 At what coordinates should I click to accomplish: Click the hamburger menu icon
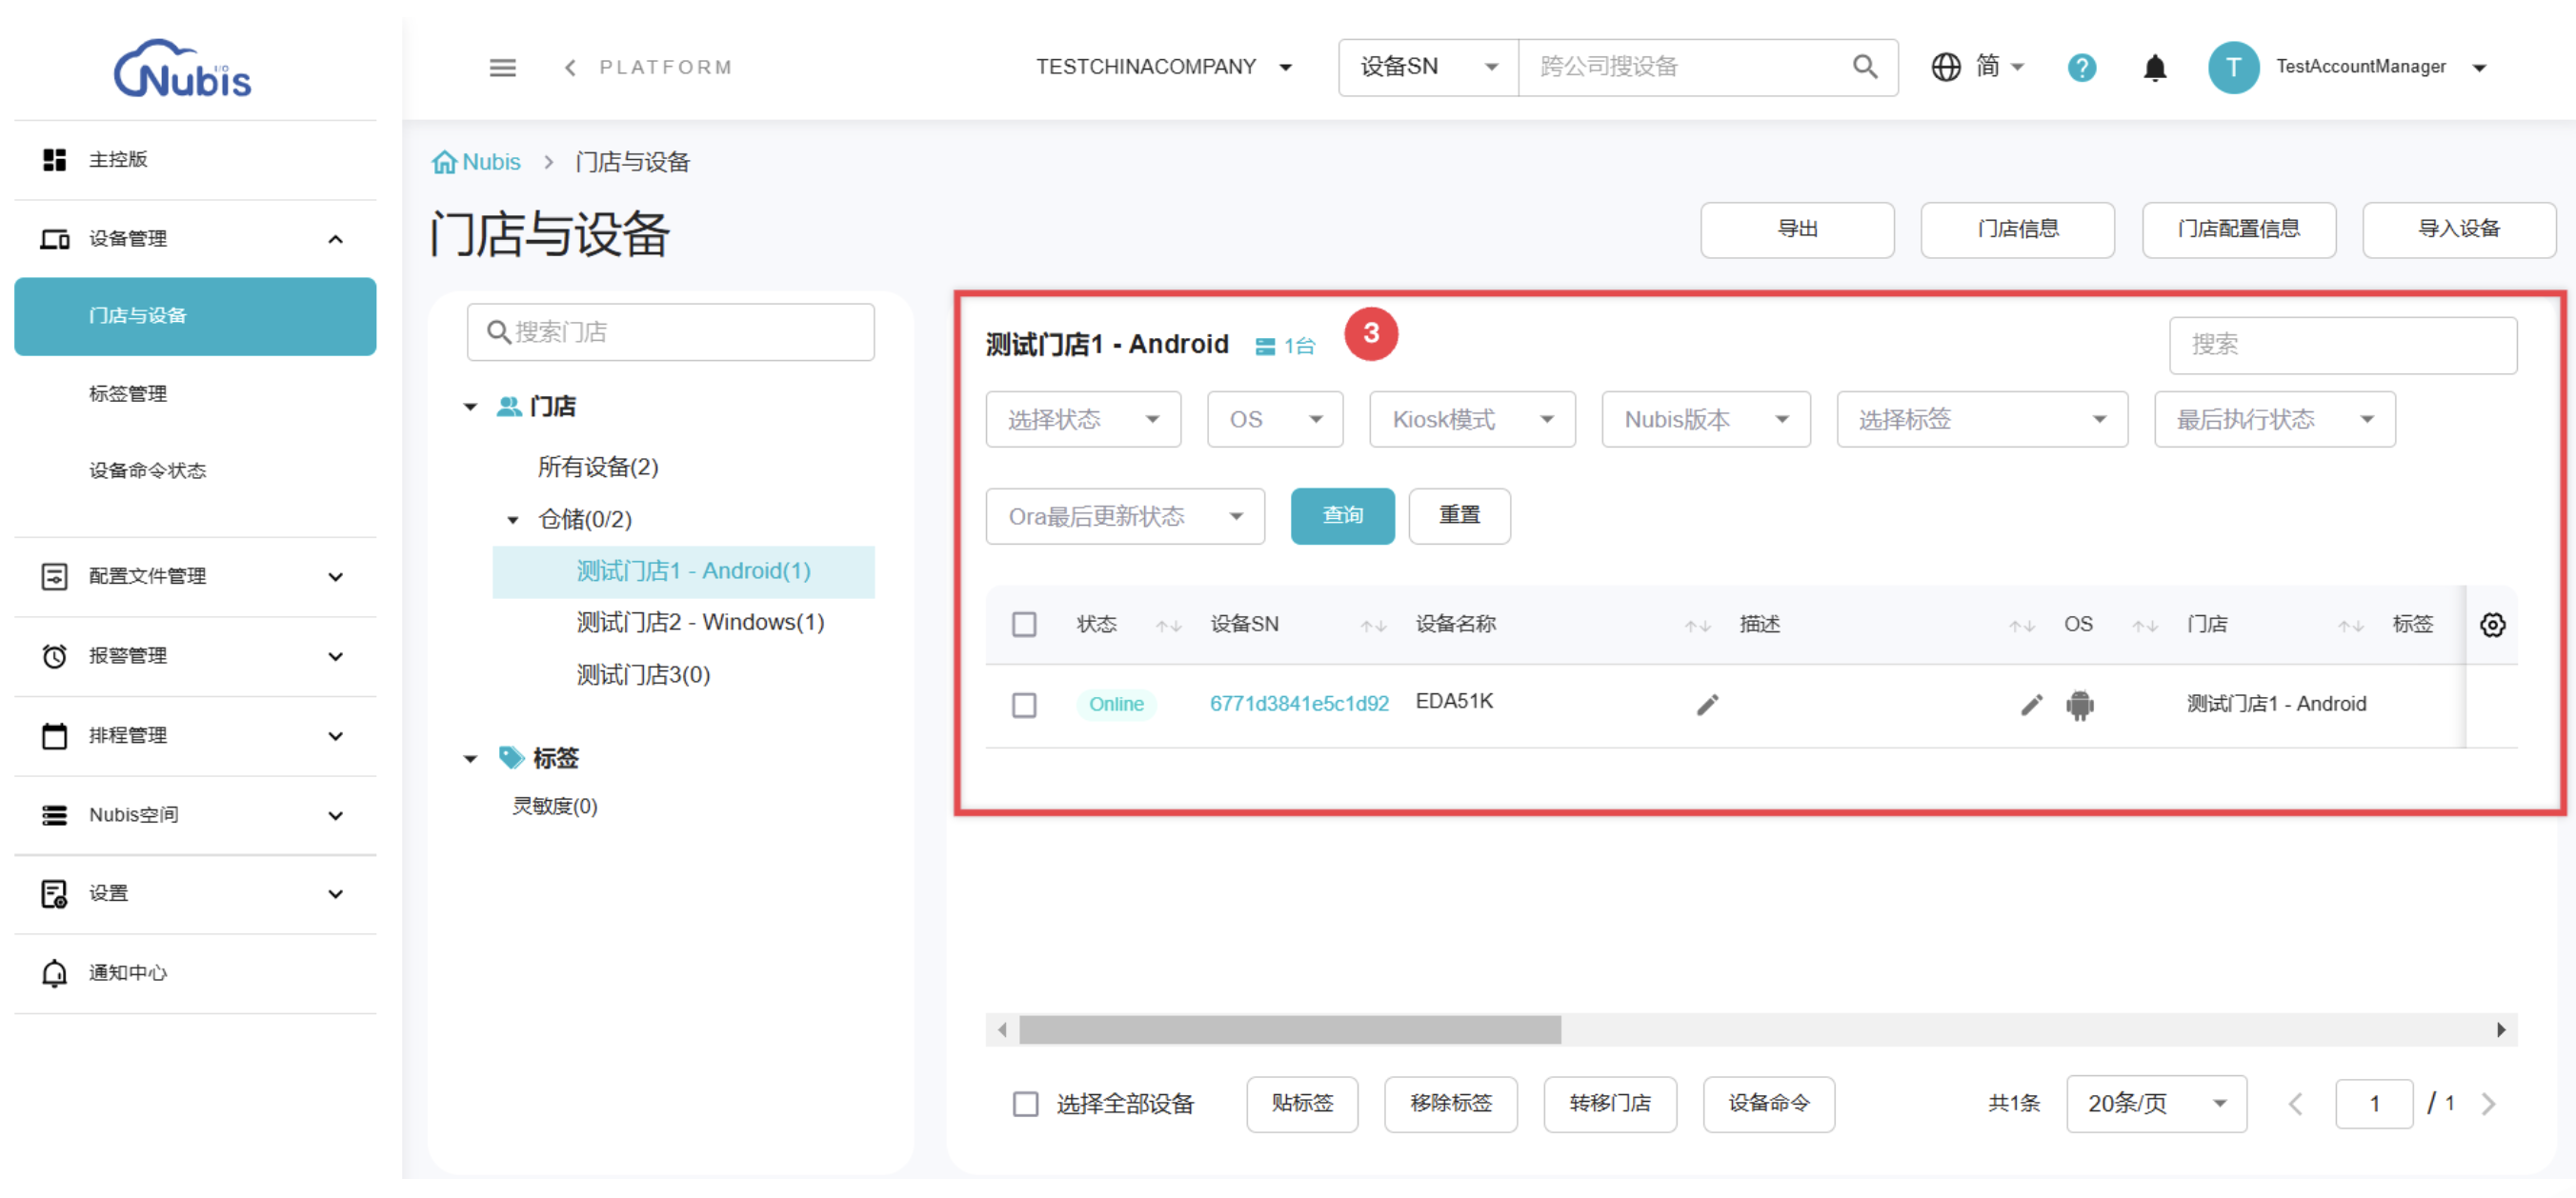click(x=502, y=67)
